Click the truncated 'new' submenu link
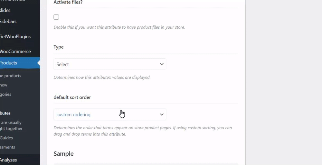This screenshot has height=165, width=322. 4,85
